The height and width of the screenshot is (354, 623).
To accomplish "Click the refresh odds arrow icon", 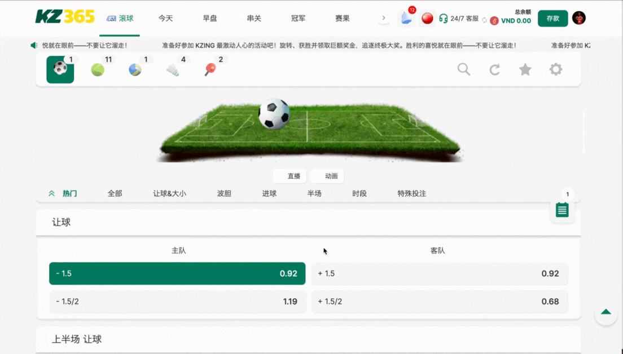I will [495, 69].
